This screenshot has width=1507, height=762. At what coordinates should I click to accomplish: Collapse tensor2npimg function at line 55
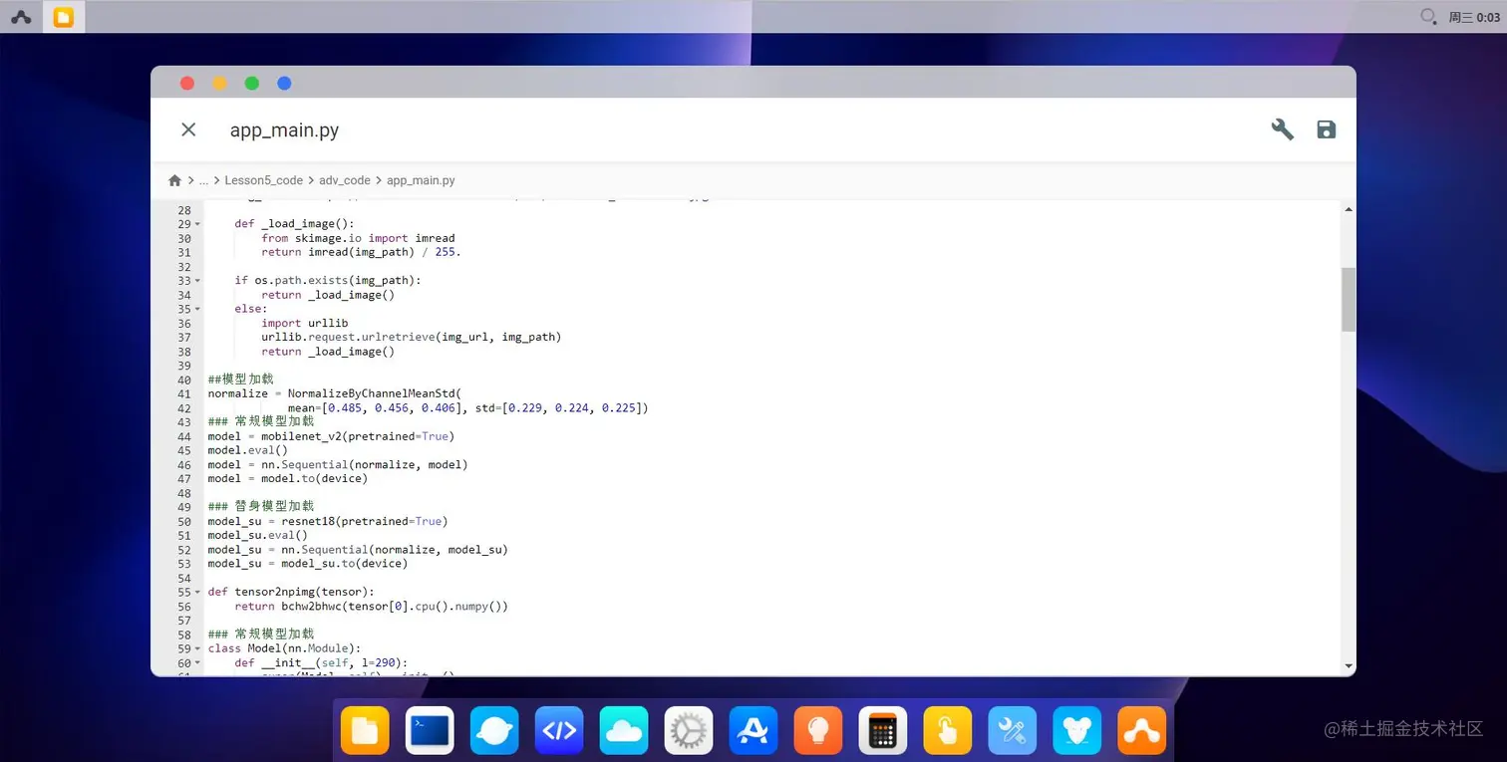click(x=197, y=592)
